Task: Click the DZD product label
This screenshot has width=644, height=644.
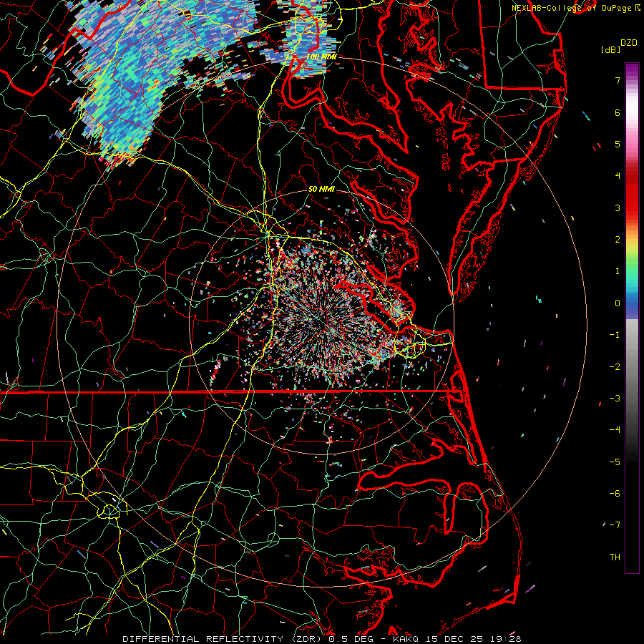Action: coord(629,43)
